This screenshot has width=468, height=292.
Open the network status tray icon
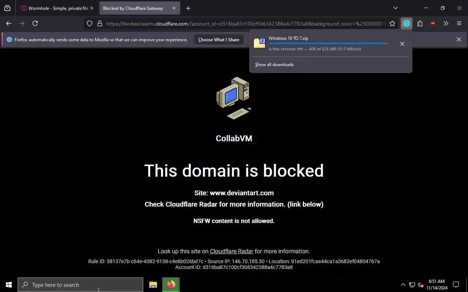coord(412,285)
